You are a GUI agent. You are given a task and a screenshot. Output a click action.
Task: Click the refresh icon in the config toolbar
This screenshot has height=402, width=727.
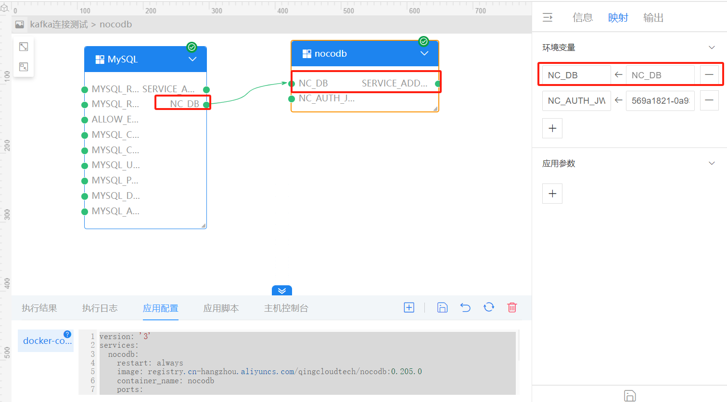489,307
